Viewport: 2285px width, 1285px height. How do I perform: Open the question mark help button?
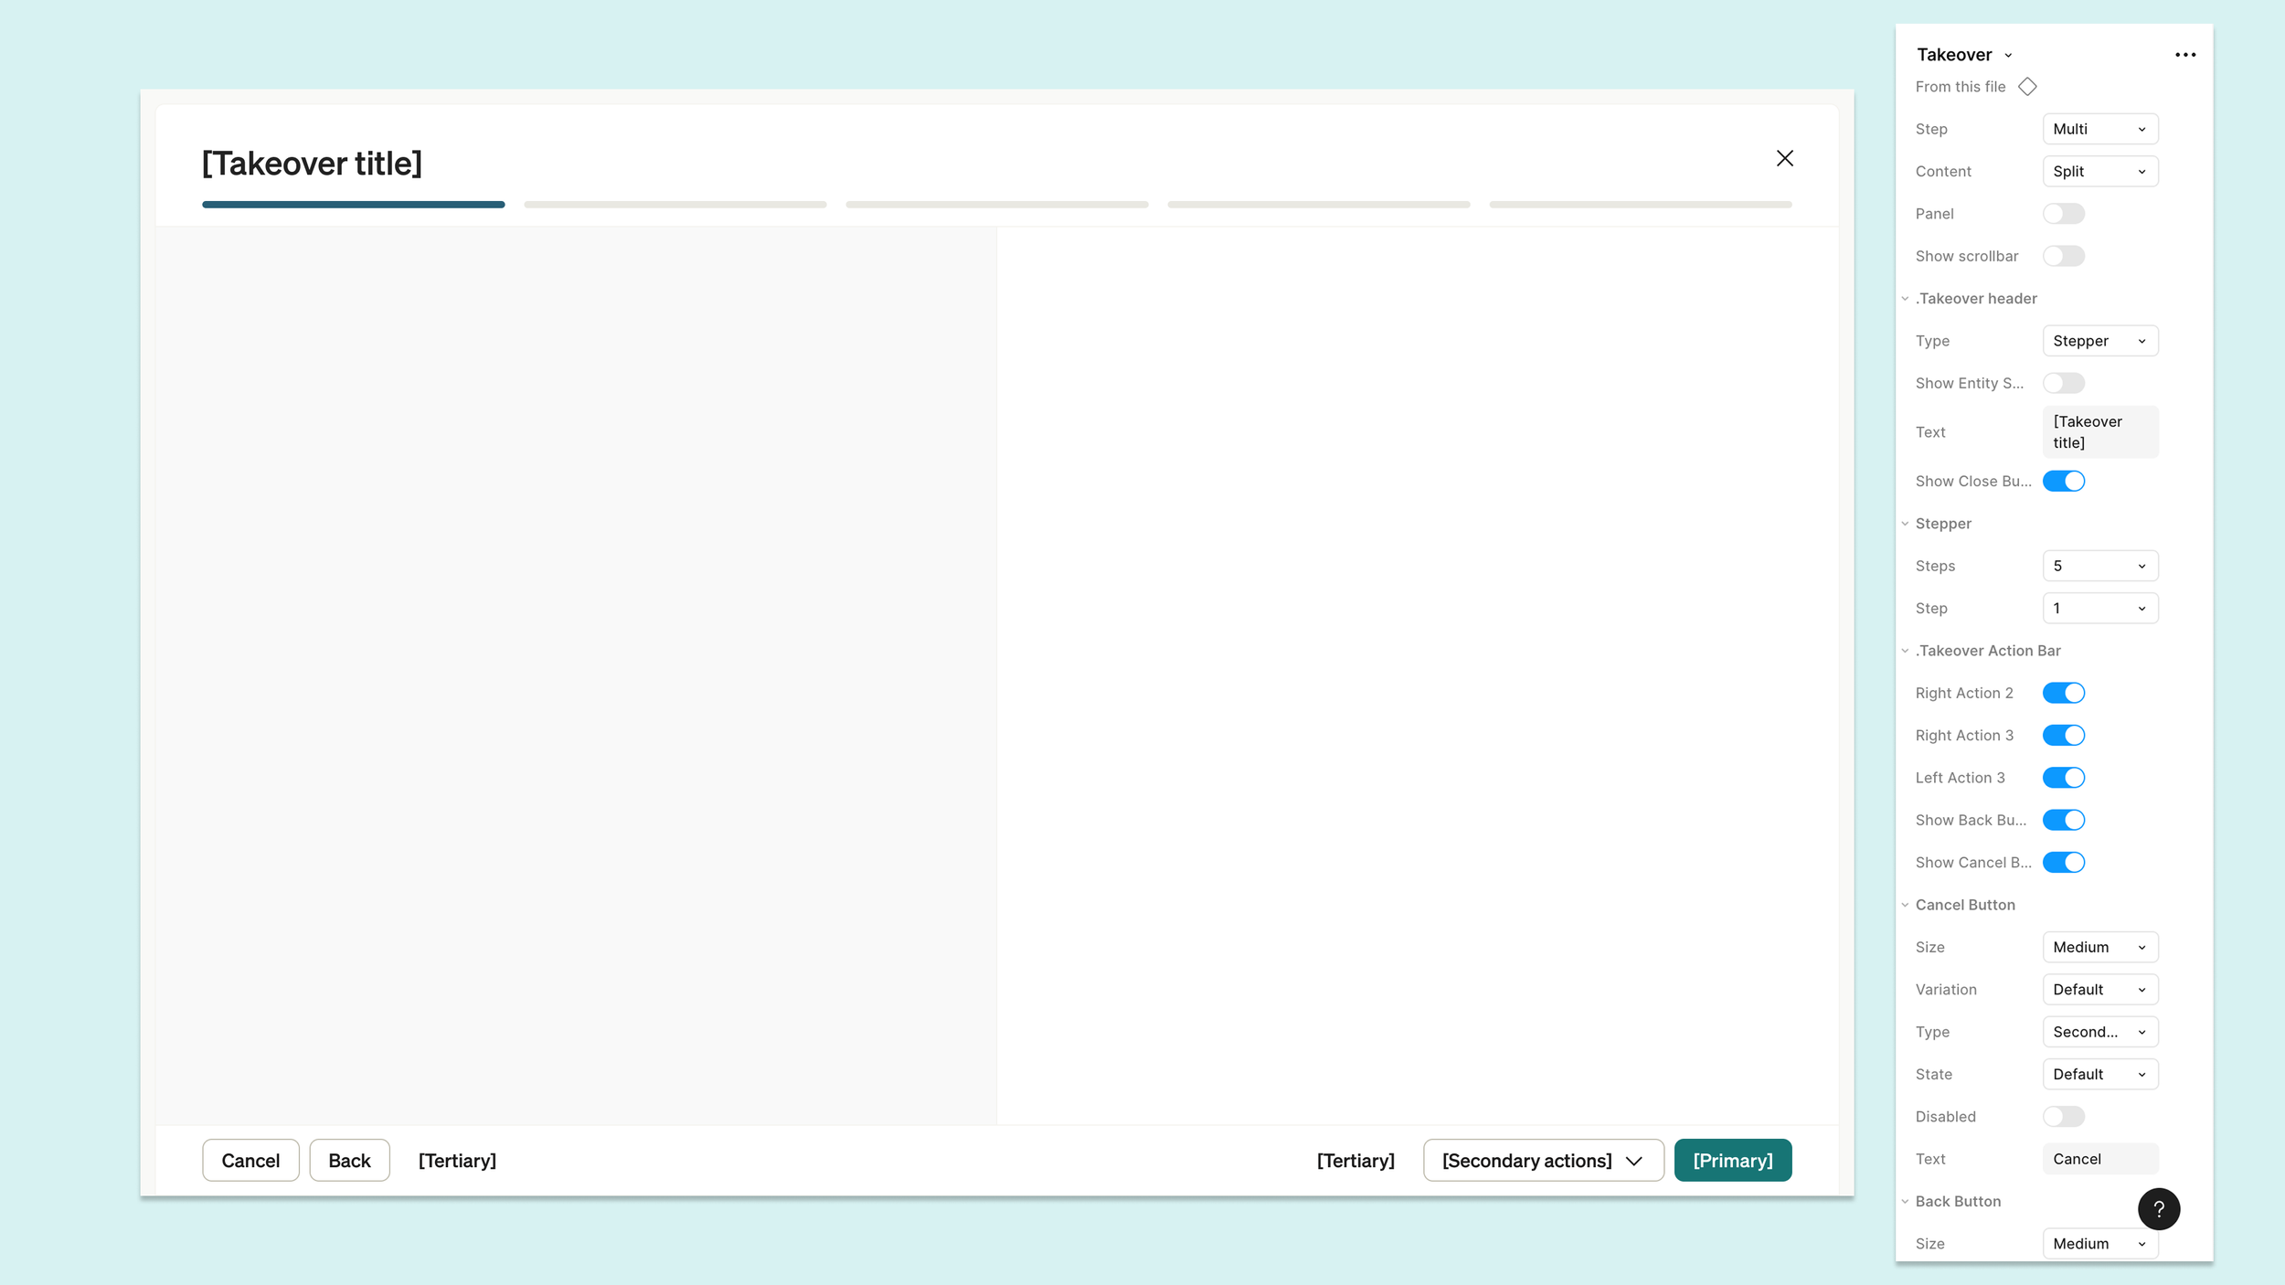coord(2158,1208)
